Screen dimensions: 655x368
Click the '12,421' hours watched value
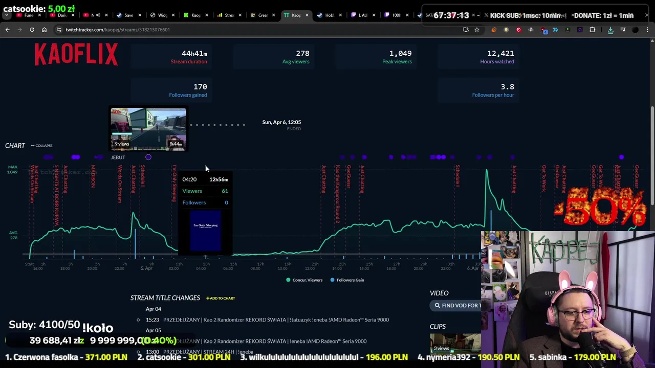click(500, 53)
